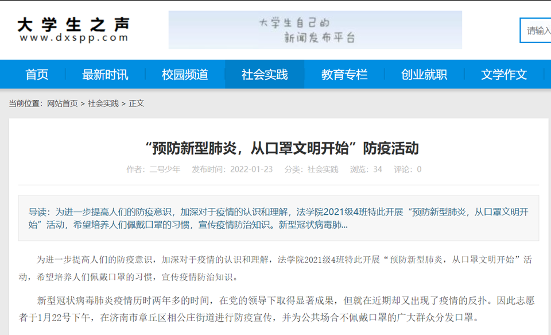The width and height of the screenshot is (551, 335).
Task: Click the first paragraph beginning 为进一步提高人们的防疫意识
Action: (x=275, y=268)
